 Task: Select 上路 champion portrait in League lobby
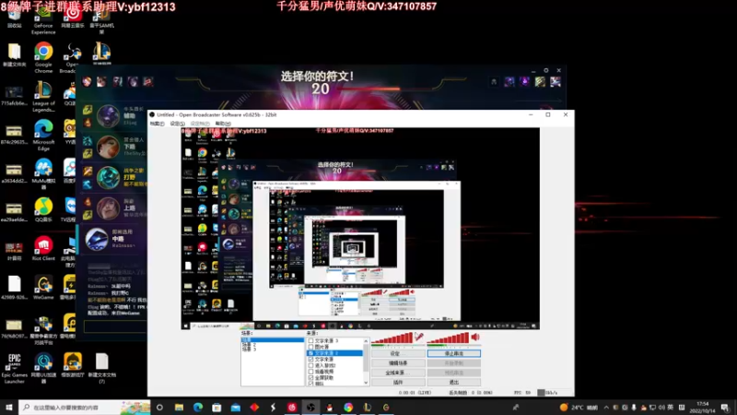(x=108, y=208)
